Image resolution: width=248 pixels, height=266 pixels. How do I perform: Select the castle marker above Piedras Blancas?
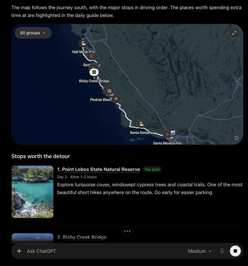point(109,91)
